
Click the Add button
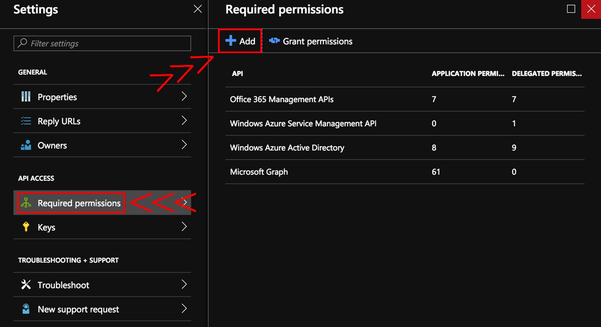pyautogui.click(x=240, y=40)
